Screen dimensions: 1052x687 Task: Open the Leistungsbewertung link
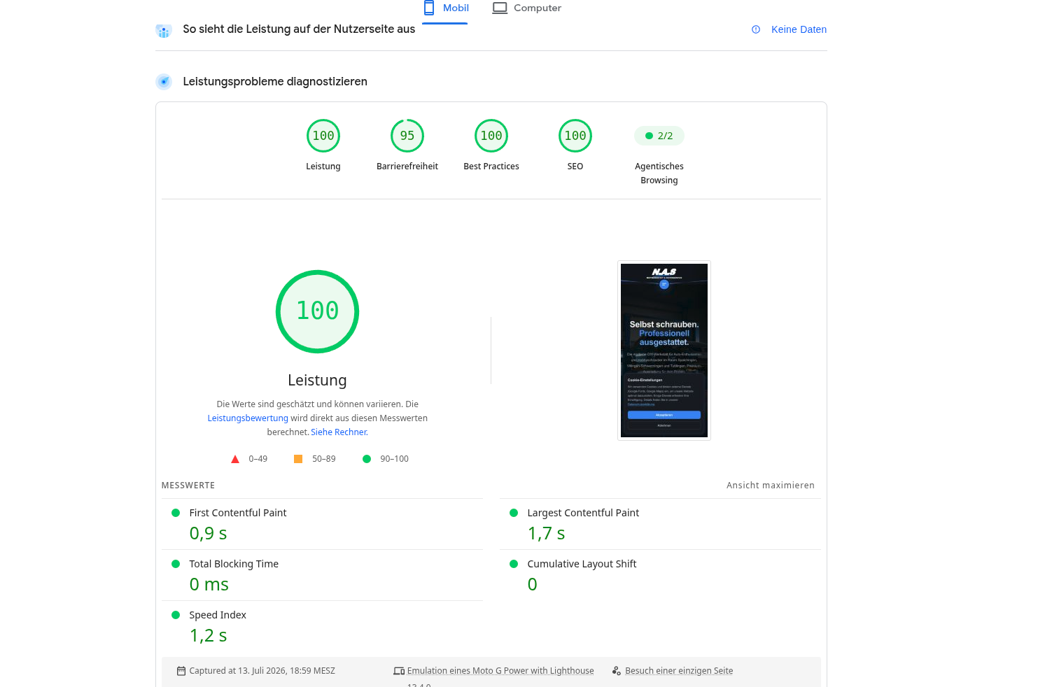click(x=248, y=418)
